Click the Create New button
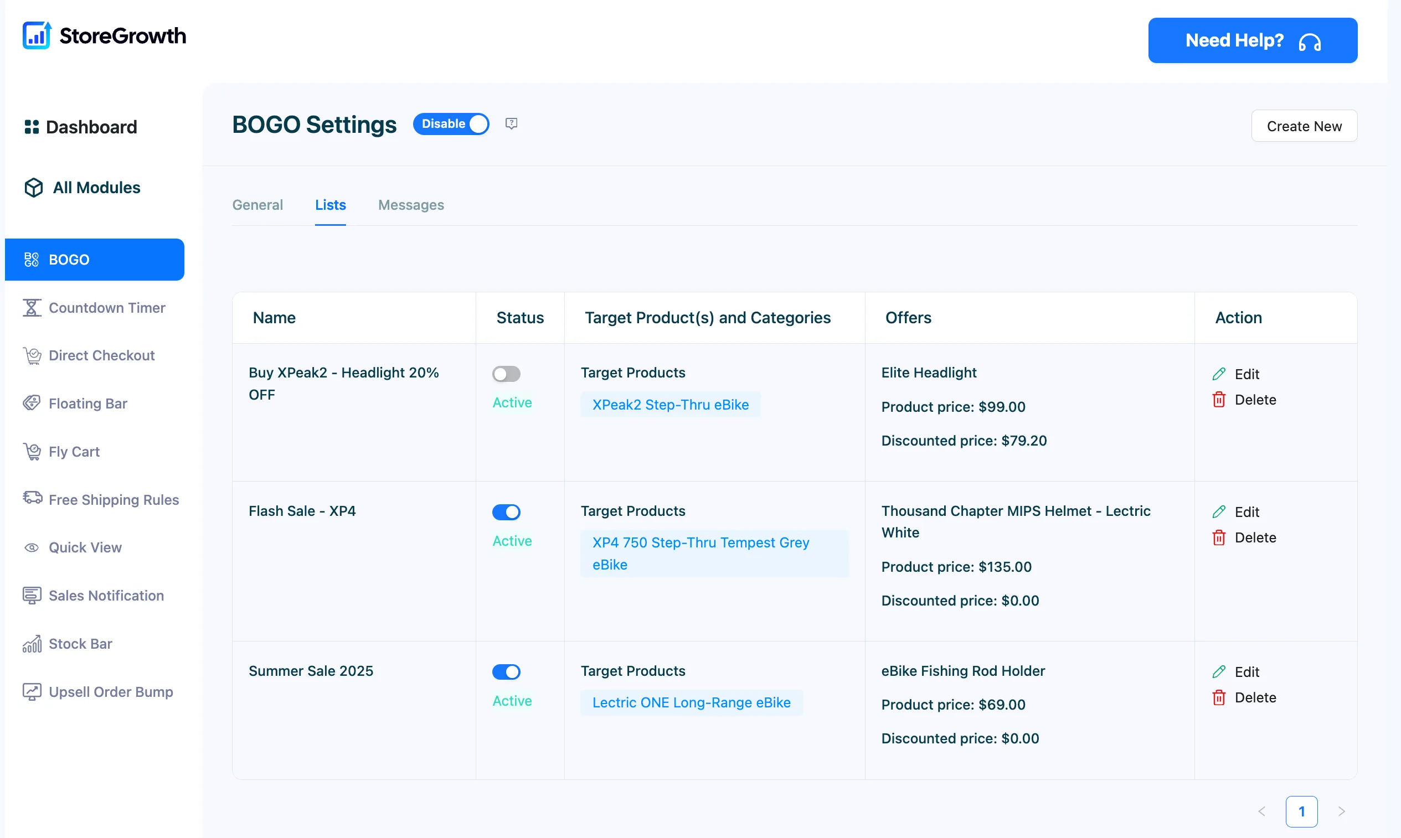 [x=1305, y=126]
